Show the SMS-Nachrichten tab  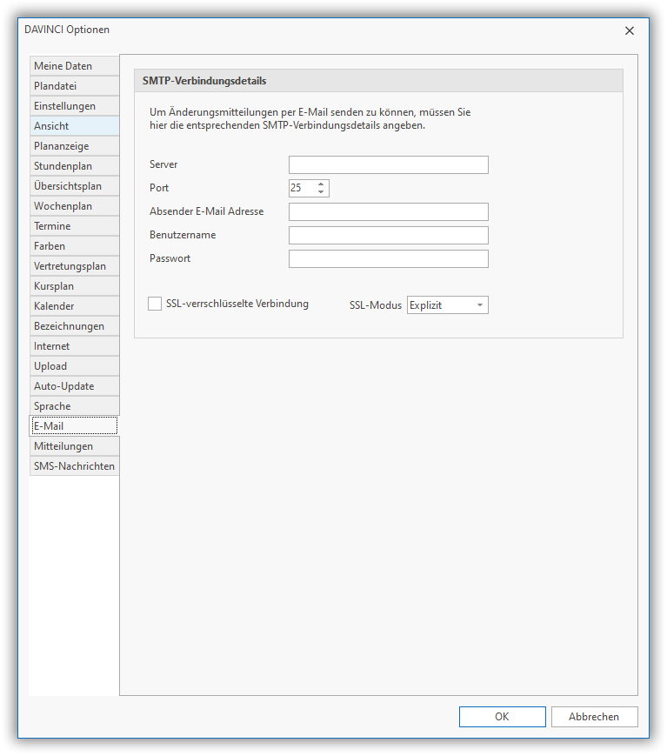click(74, 466)
